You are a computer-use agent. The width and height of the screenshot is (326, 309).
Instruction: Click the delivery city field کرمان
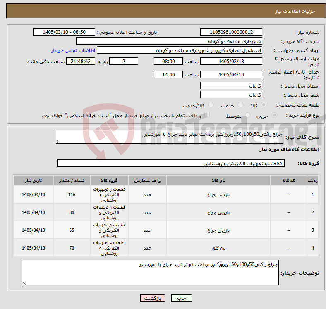click(231, 95)
